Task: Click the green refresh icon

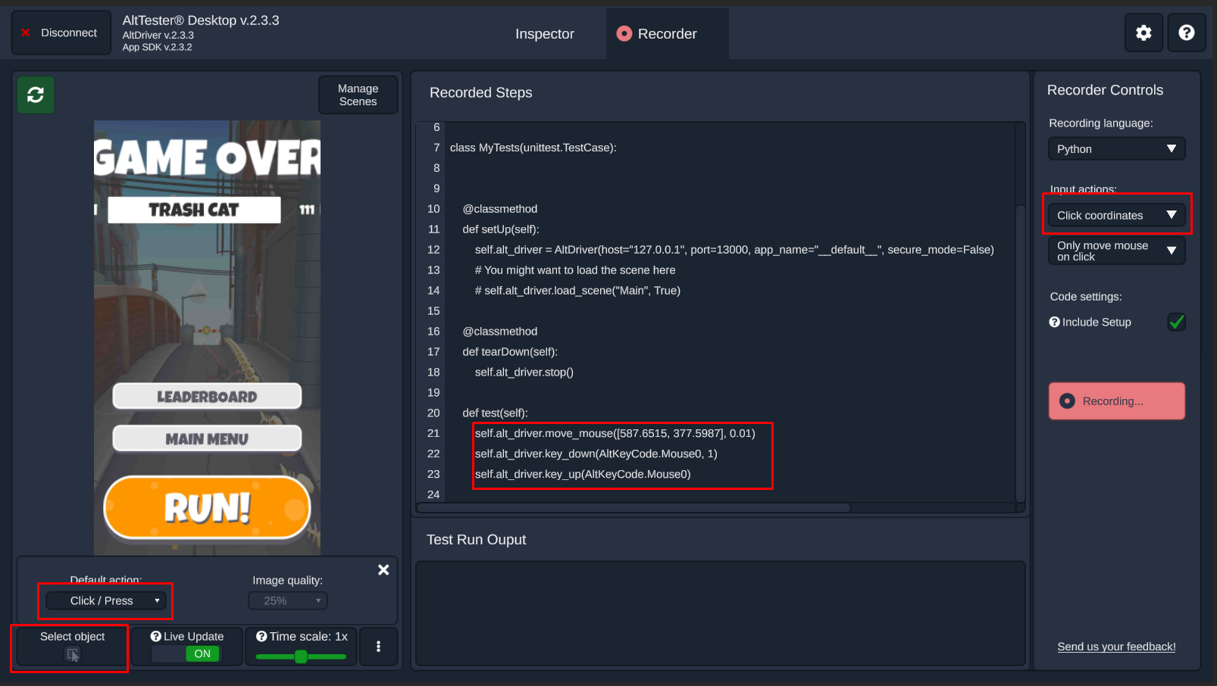Action: (36, 95)
